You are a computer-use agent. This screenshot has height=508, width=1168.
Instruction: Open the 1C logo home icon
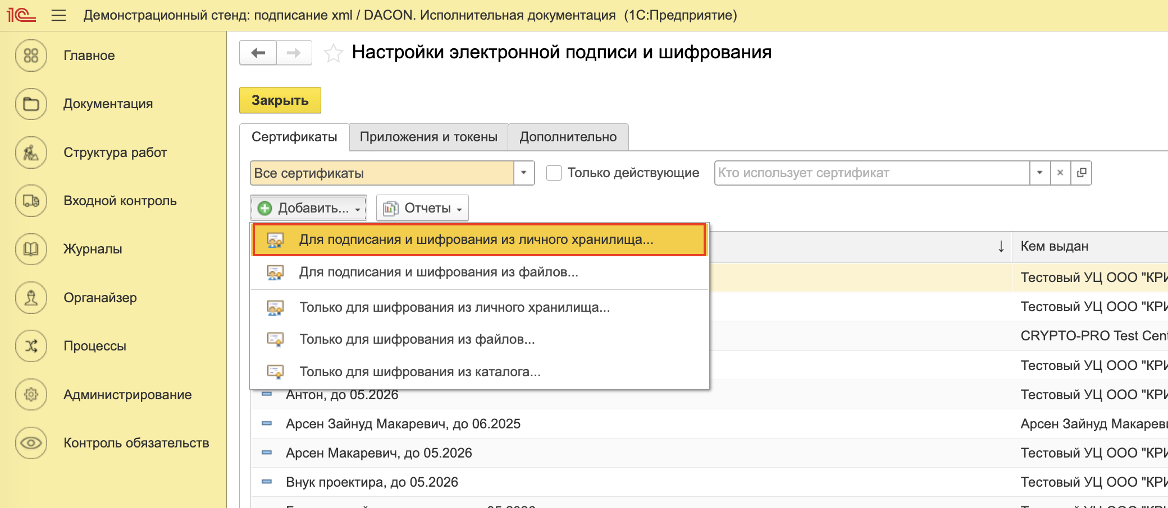[21, 15]
